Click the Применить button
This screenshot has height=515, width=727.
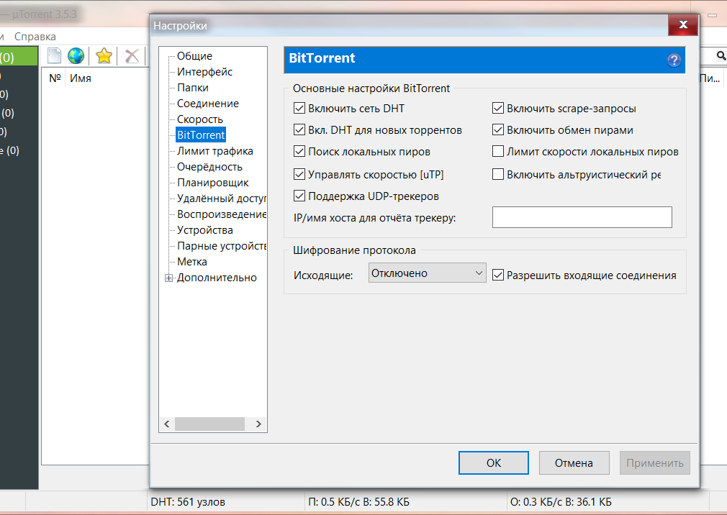[x=655, y=463]
